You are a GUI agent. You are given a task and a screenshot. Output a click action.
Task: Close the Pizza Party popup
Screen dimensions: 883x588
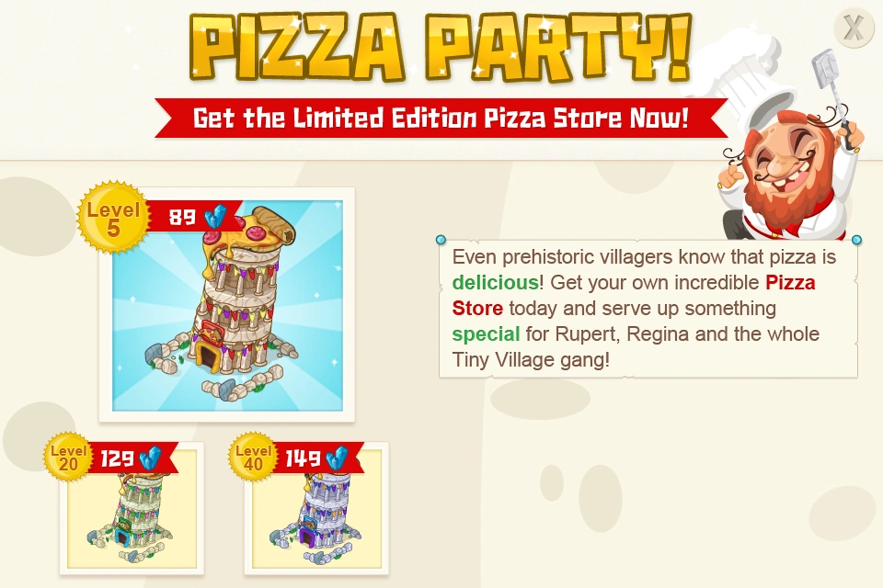(x=854, y=28)
